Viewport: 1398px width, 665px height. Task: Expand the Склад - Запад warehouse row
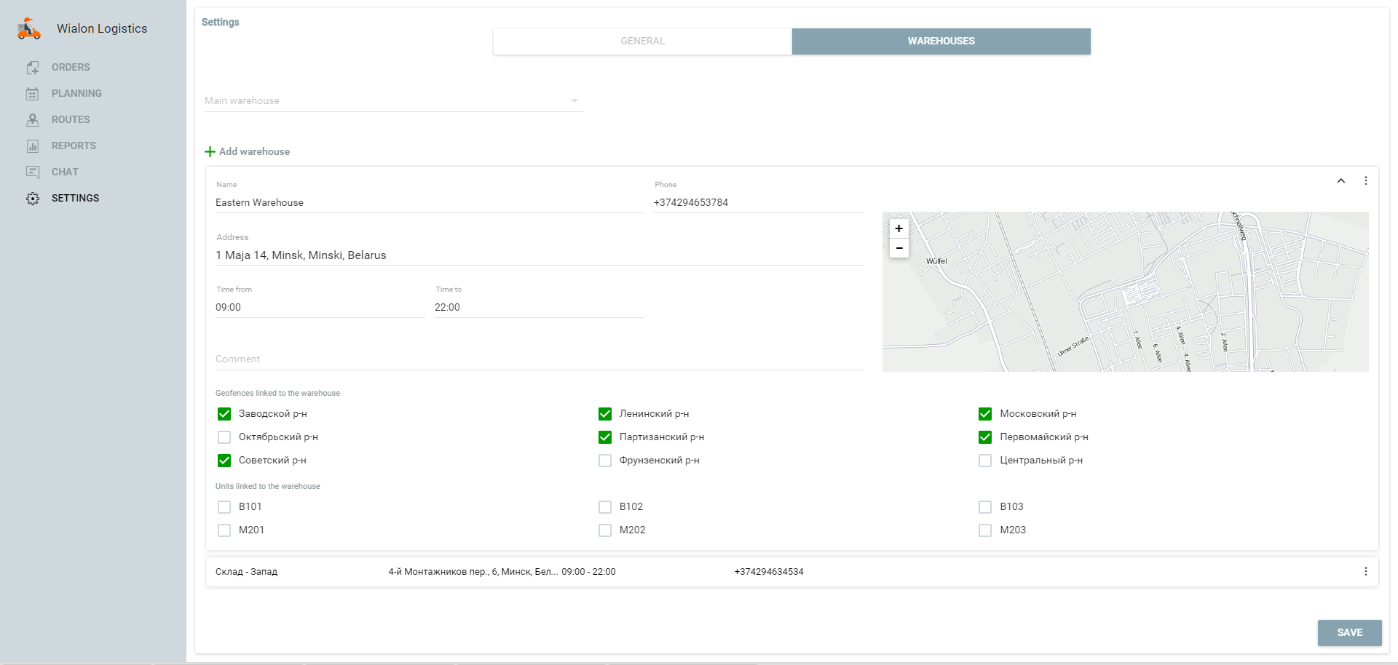tap(510, 572)
